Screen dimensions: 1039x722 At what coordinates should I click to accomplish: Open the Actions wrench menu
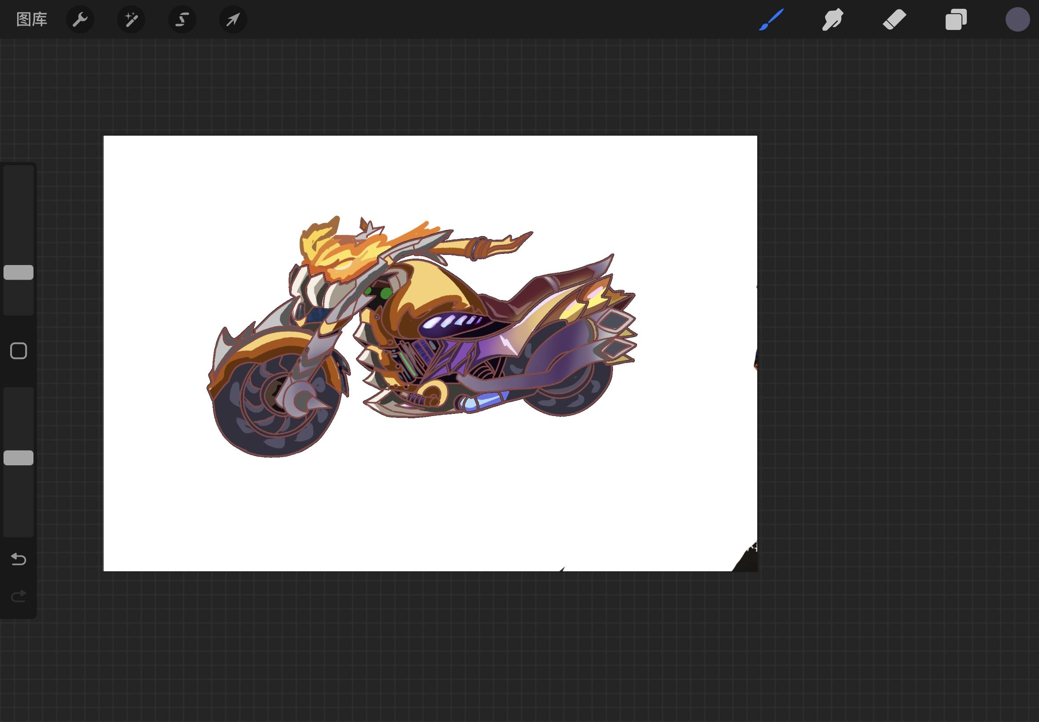coord(80,19)
